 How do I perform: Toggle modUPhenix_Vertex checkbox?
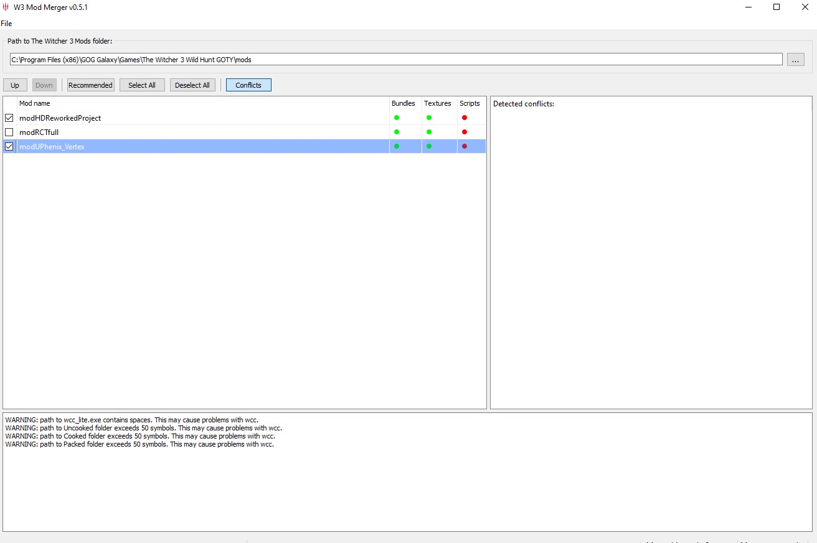coord(9,146)
